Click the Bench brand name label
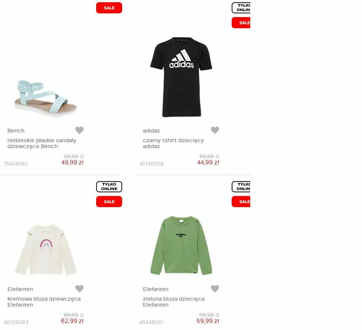 16,131
